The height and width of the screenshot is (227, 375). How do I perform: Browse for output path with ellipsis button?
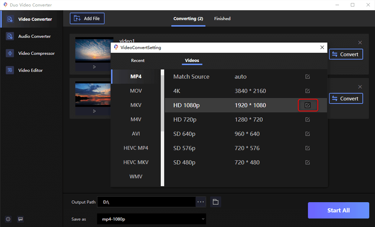coord(201,202)
